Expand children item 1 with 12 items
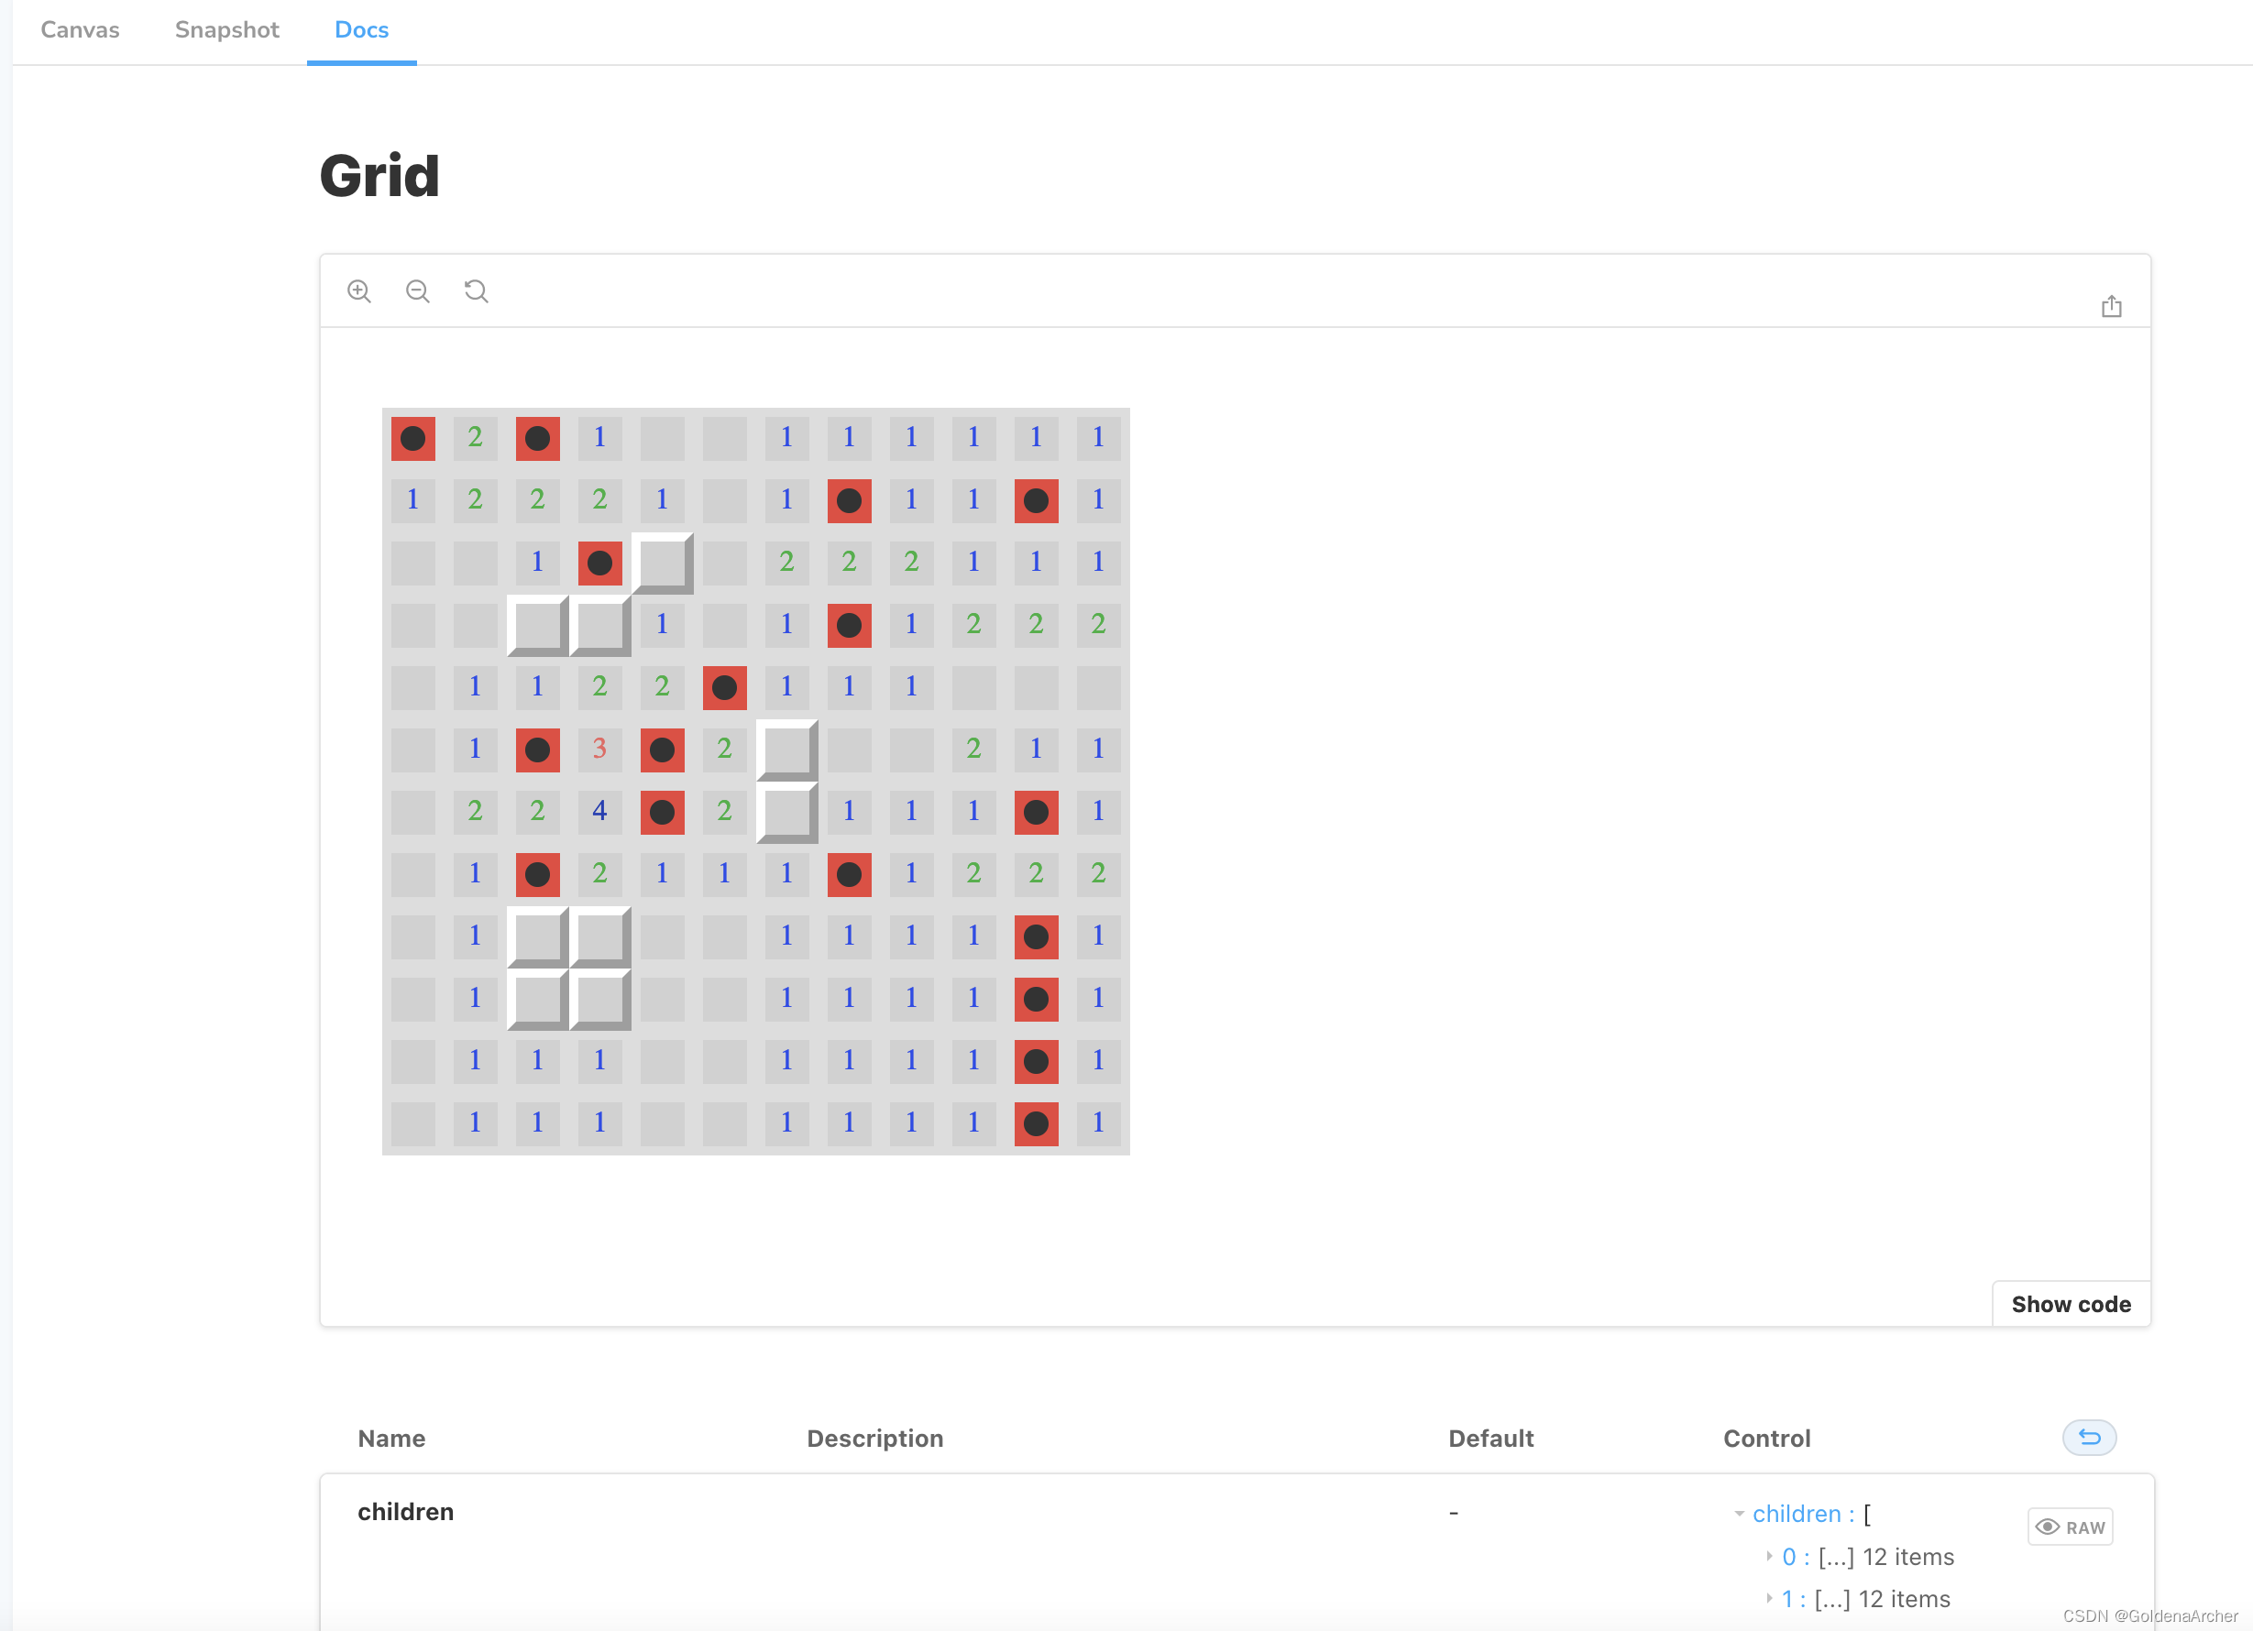 point(1769,1598)
